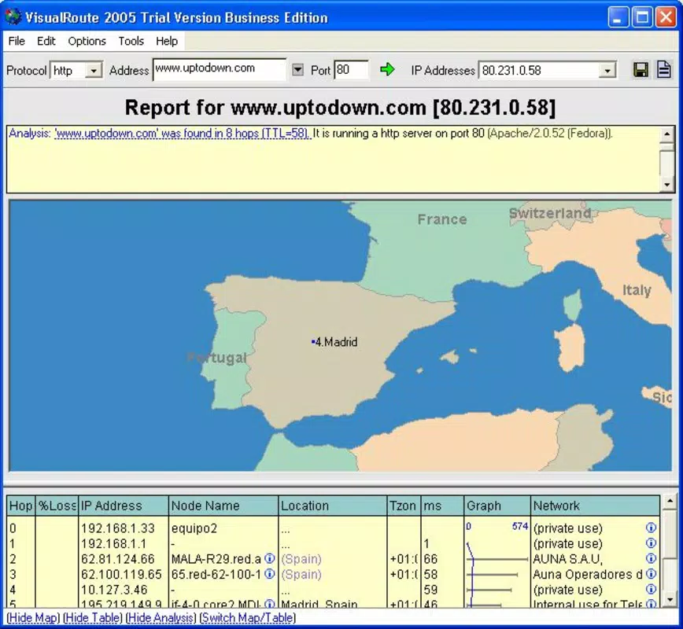This screenshot has height=629, width=683.
Task: Click the Location column header
Action: point(333,506)
